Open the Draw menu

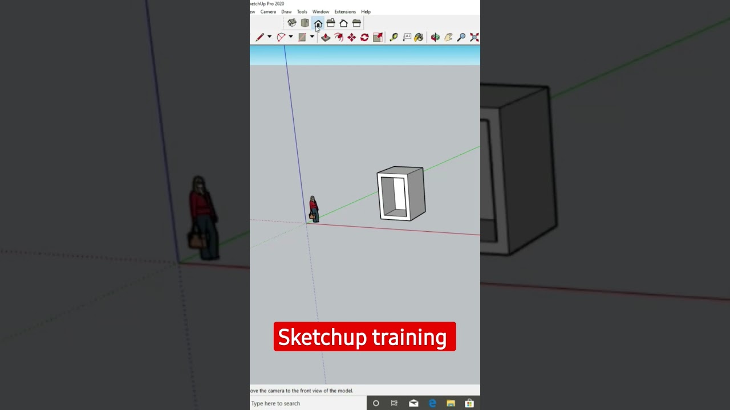286,11
